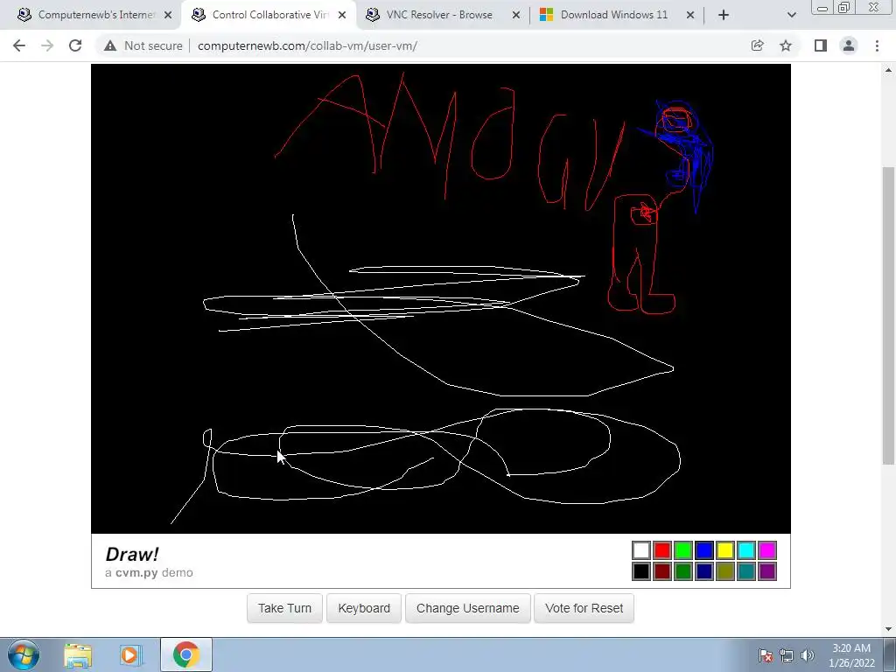896x672 pixels.
Task: Open the Action Center flag icon
Action: tap(766, 655)
